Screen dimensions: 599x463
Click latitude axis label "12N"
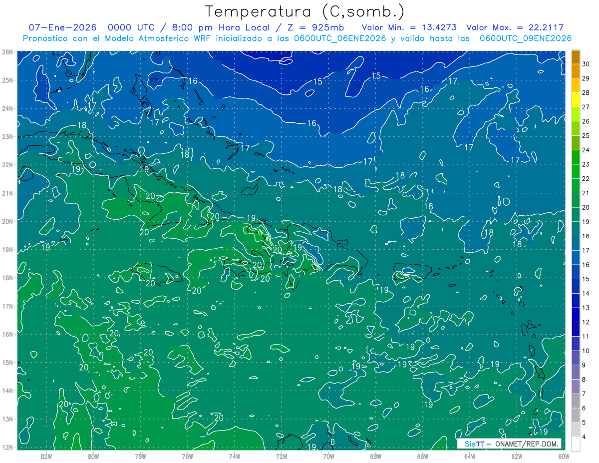click(7, 447)
